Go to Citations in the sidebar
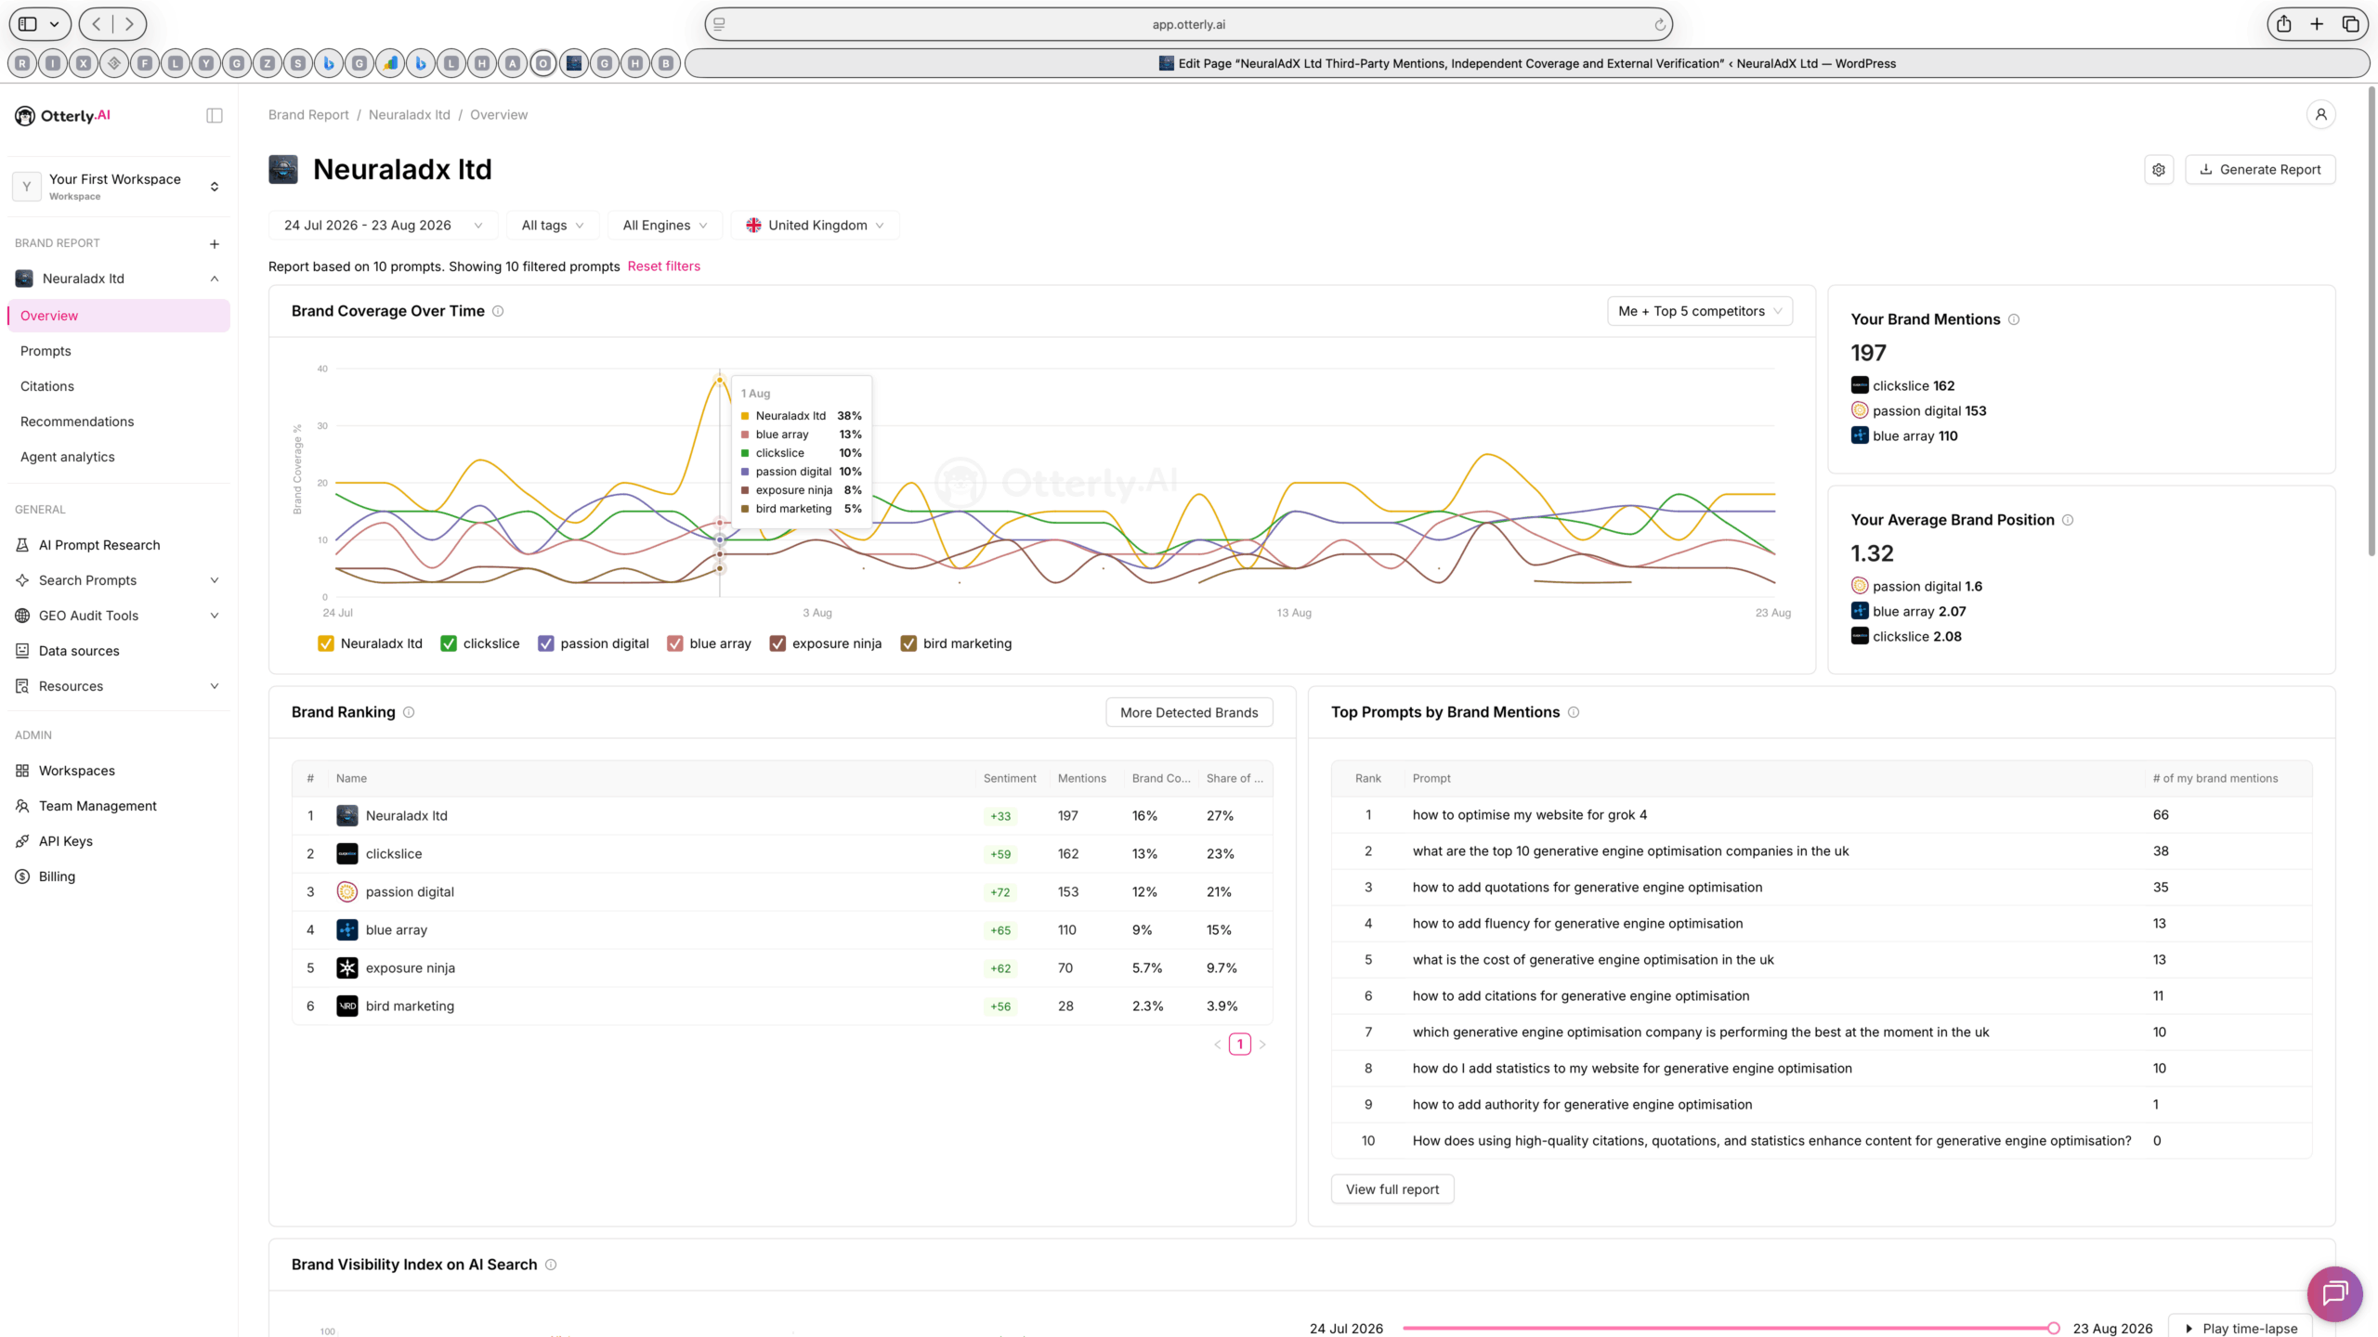The height and width of the screenshot is (1337, 2378). [47, 386]
